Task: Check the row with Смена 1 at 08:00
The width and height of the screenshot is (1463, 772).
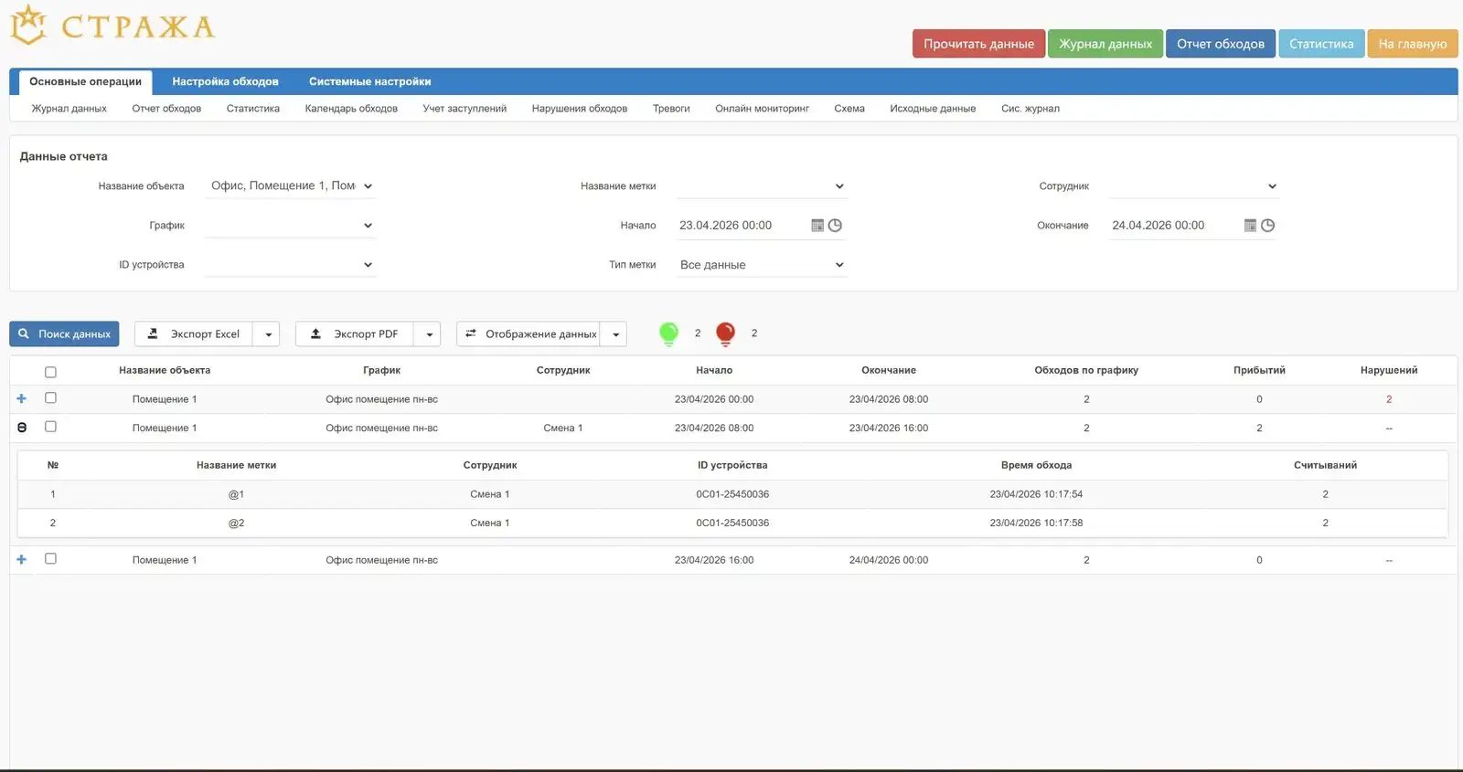Action: tap(50, 427)
